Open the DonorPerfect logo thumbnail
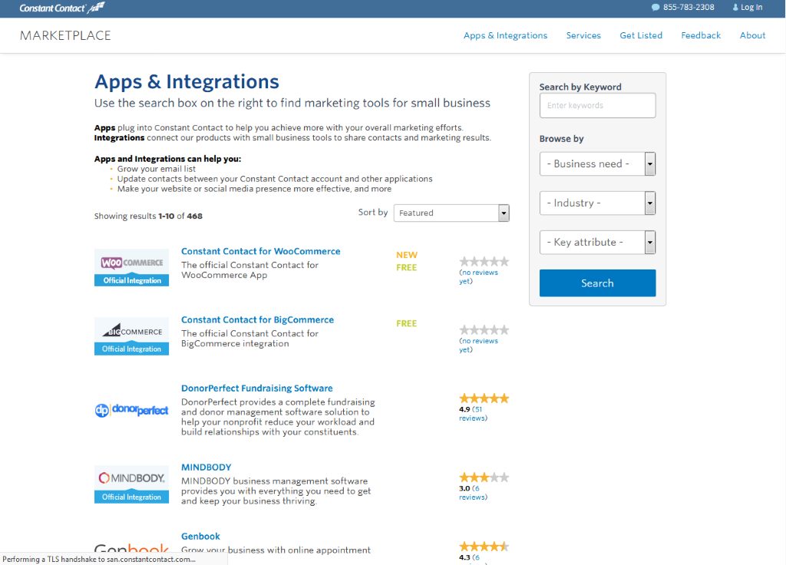 click(x=131, y=410)
